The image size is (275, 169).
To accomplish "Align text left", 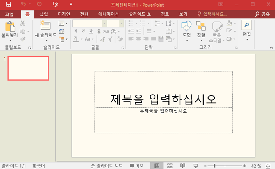I will (131, 39).
